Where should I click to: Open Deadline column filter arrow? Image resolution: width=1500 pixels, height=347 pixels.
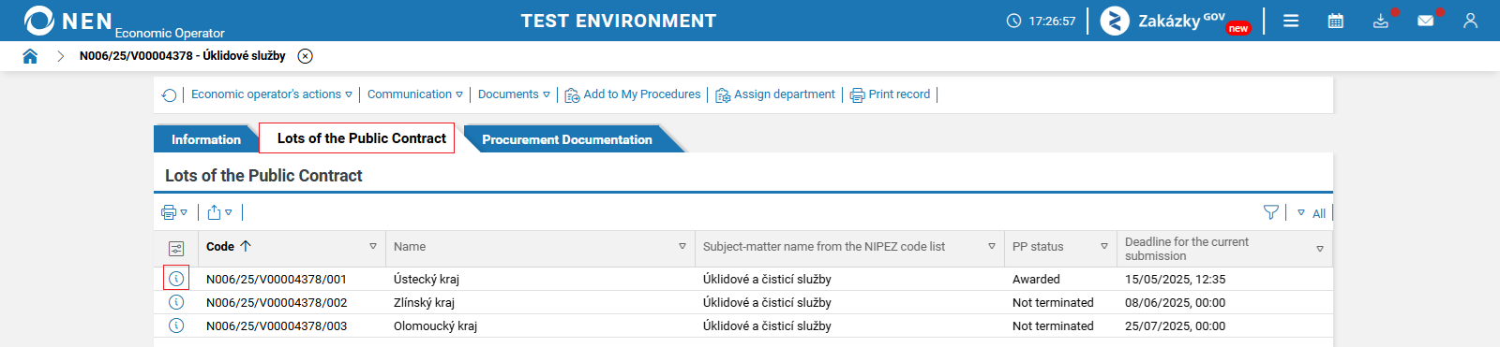(x=1320, y=249)
